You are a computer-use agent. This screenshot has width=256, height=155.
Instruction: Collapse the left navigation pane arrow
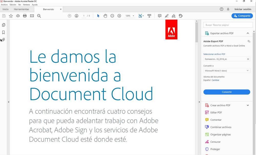[8, 102]
